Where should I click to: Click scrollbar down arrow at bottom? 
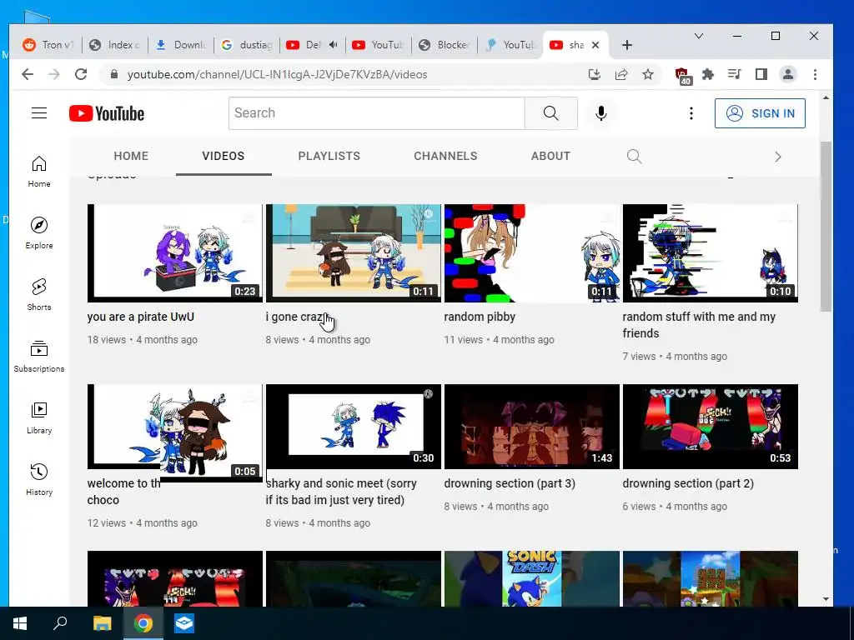coord(826,599)
